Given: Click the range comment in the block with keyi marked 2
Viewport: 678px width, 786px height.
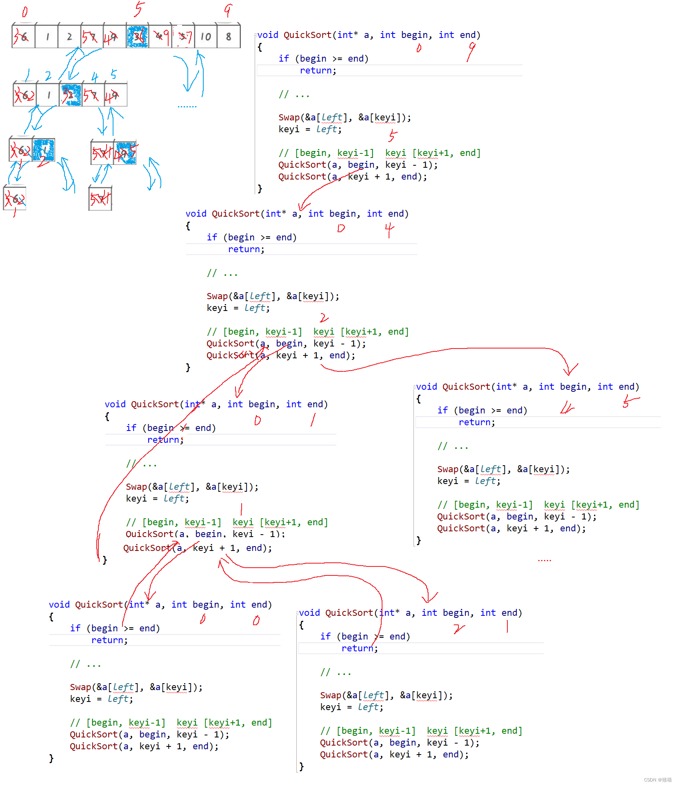Looking at the screenshot, I should click(x=308, y=332).
